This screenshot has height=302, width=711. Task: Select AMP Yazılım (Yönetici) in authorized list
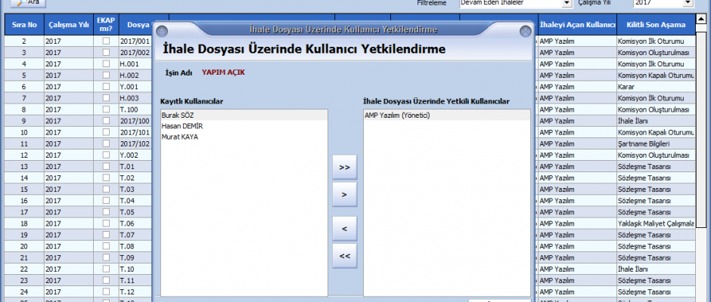[397, 116]
